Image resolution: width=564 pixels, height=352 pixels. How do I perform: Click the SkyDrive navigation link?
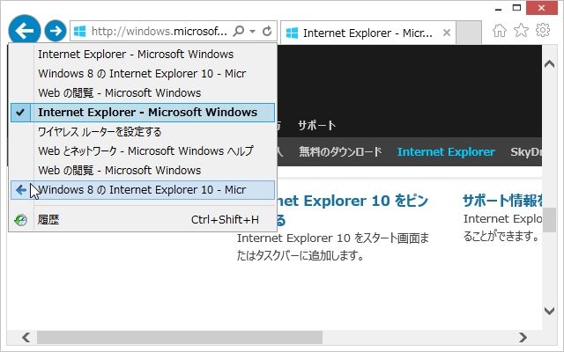pos(526,151)
